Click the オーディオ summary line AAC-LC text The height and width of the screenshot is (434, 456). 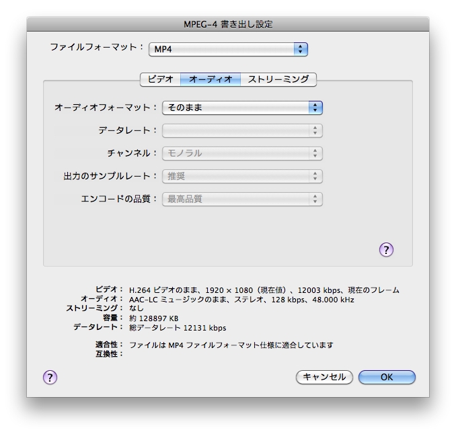pos(241,300)
